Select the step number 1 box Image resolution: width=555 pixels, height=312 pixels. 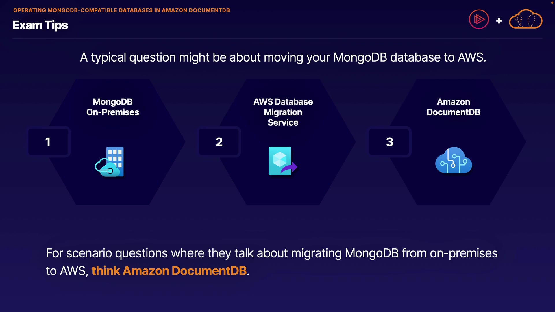point(48,142)
